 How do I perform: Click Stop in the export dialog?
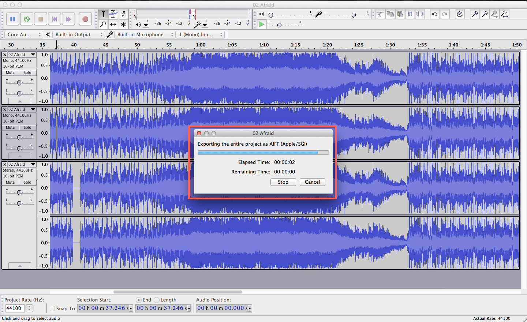(x=283, y=182)
